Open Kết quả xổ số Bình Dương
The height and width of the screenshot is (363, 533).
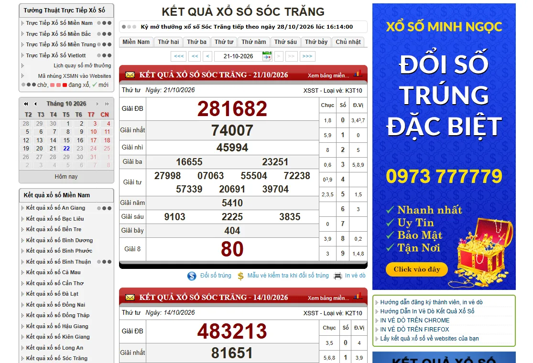tap(59, 240)
